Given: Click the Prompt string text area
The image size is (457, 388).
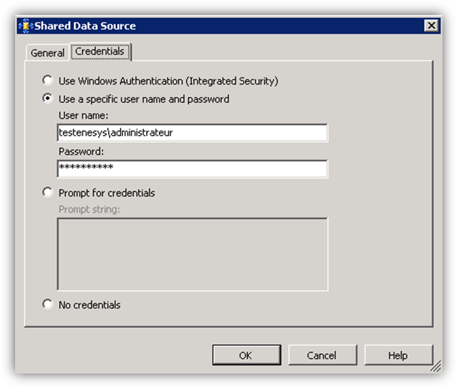Looking at the screenshot, I should (x=192, y=254).
